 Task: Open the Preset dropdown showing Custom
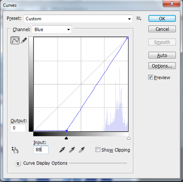(78, 19)
